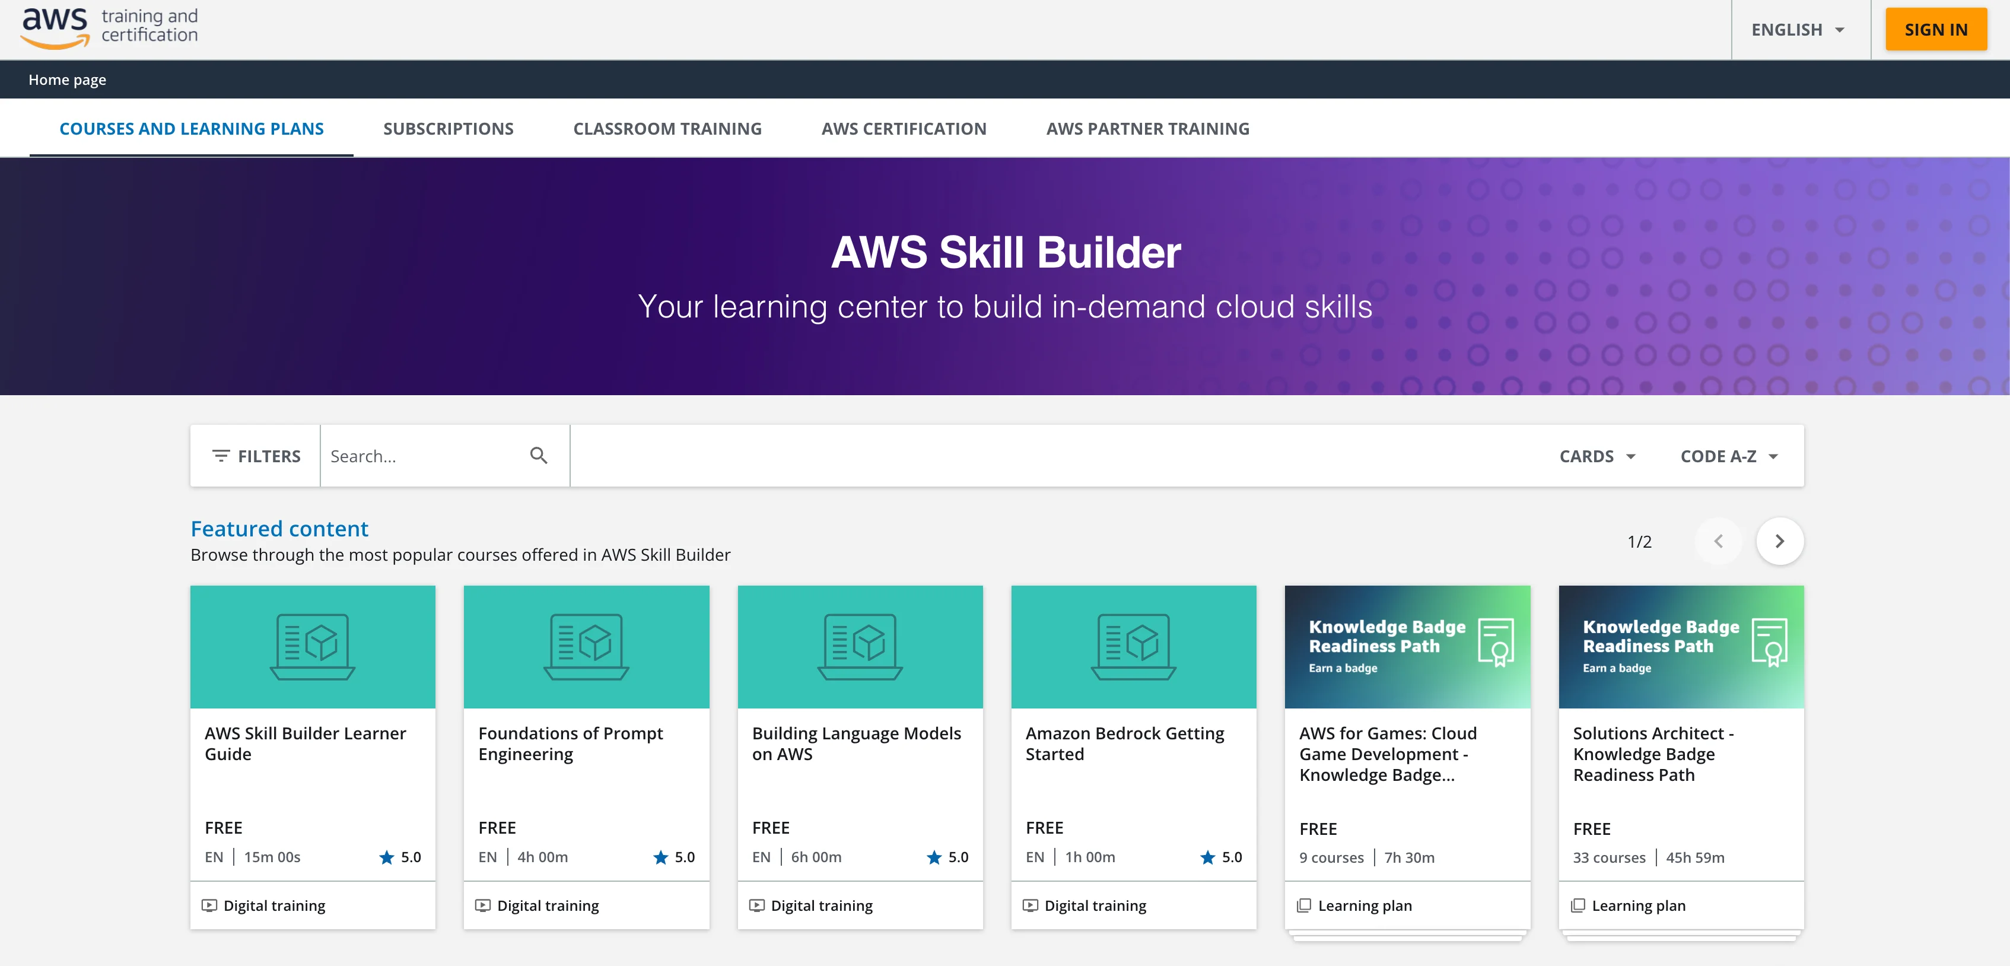Open the ENGLISH language dropdown
2010x966 pixels.
1799,29
